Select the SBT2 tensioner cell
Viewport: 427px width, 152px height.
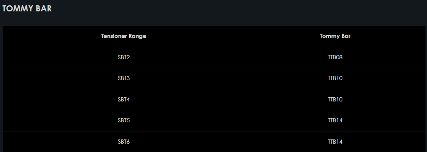tap(124, 57)
